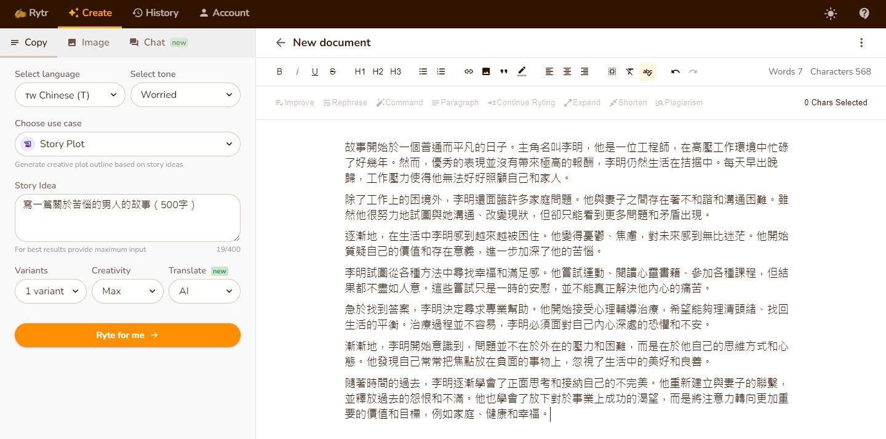Open the Worried tone dropdown
The image size is (886, 439).
pos(185,95)
